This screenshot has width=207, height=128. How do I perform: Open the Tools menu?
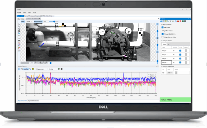pos(34,13)
